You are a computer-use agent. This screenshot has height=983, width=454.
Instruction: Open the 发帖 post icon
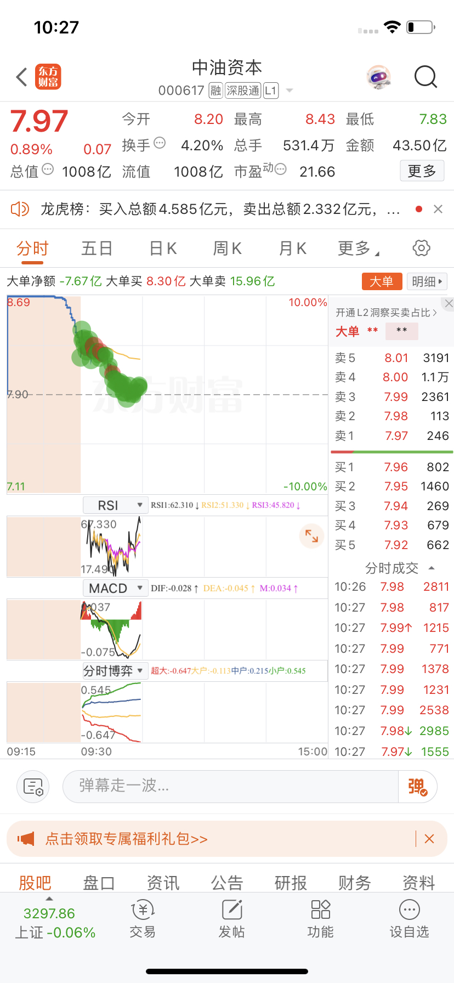(x=232, y=919)
